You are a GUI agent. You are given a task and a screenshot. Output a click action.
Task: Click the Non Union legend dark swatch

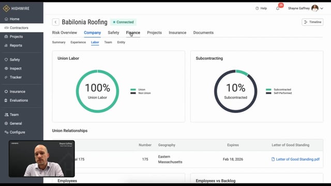click(133, 93)
